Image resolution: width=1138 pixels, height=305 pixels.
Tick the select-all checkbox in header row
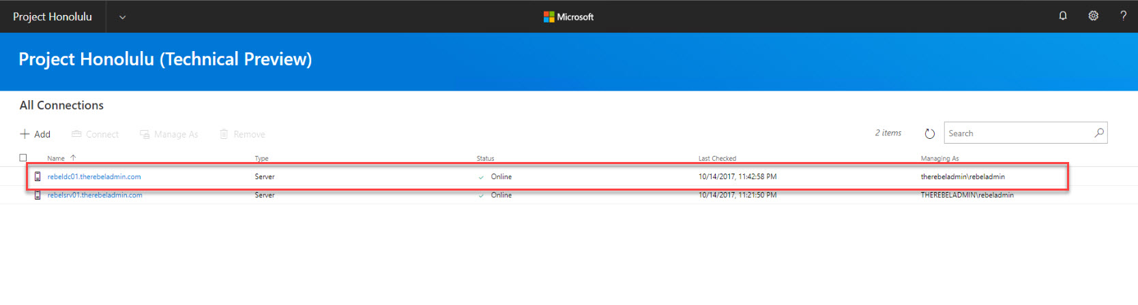point(23,157)
